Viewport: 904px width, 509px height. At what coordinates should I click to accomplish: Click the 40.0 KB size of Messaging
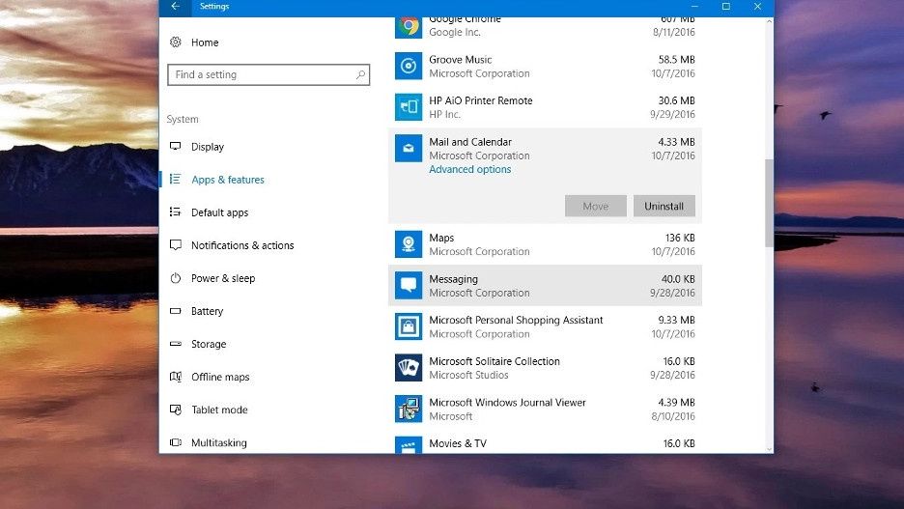pos(678,279)
